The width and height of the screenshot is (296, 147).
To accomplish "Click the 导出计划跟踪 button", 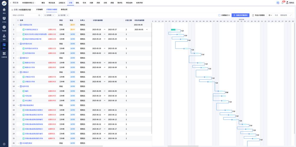I will (x=258, y=15).
